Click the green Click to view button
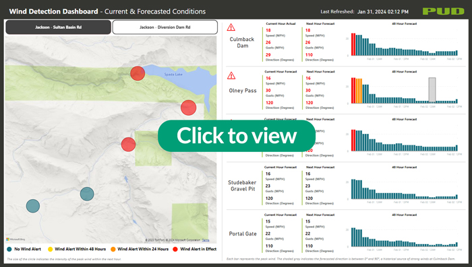Image resolution: width=472 pixels, height=267 pixels. 237,136
